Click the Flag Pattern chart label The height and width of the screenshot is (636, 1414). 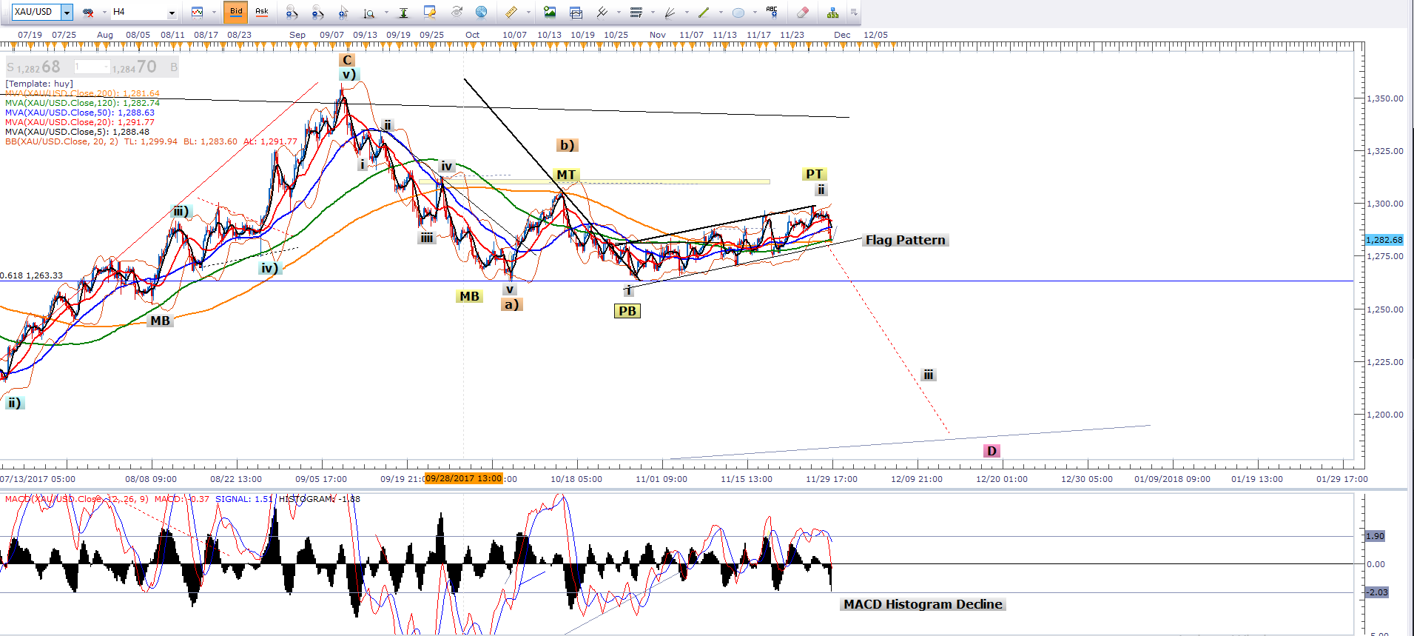coord(905,240)
